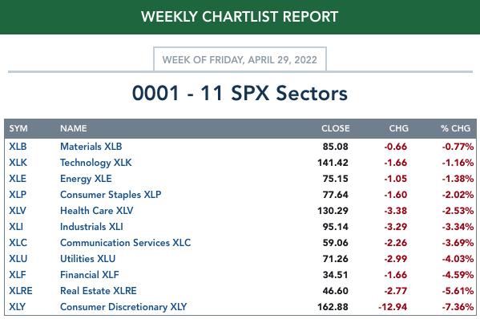Open Industrials XLI name link
The width and height of the screenshot is (480, 319).
(x=91, y=227)
